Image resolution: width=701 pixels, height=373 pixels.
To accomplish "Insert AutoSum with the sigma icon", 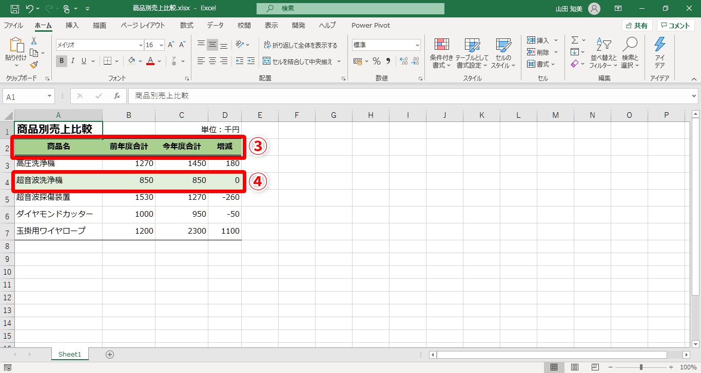I will point(575,40).
